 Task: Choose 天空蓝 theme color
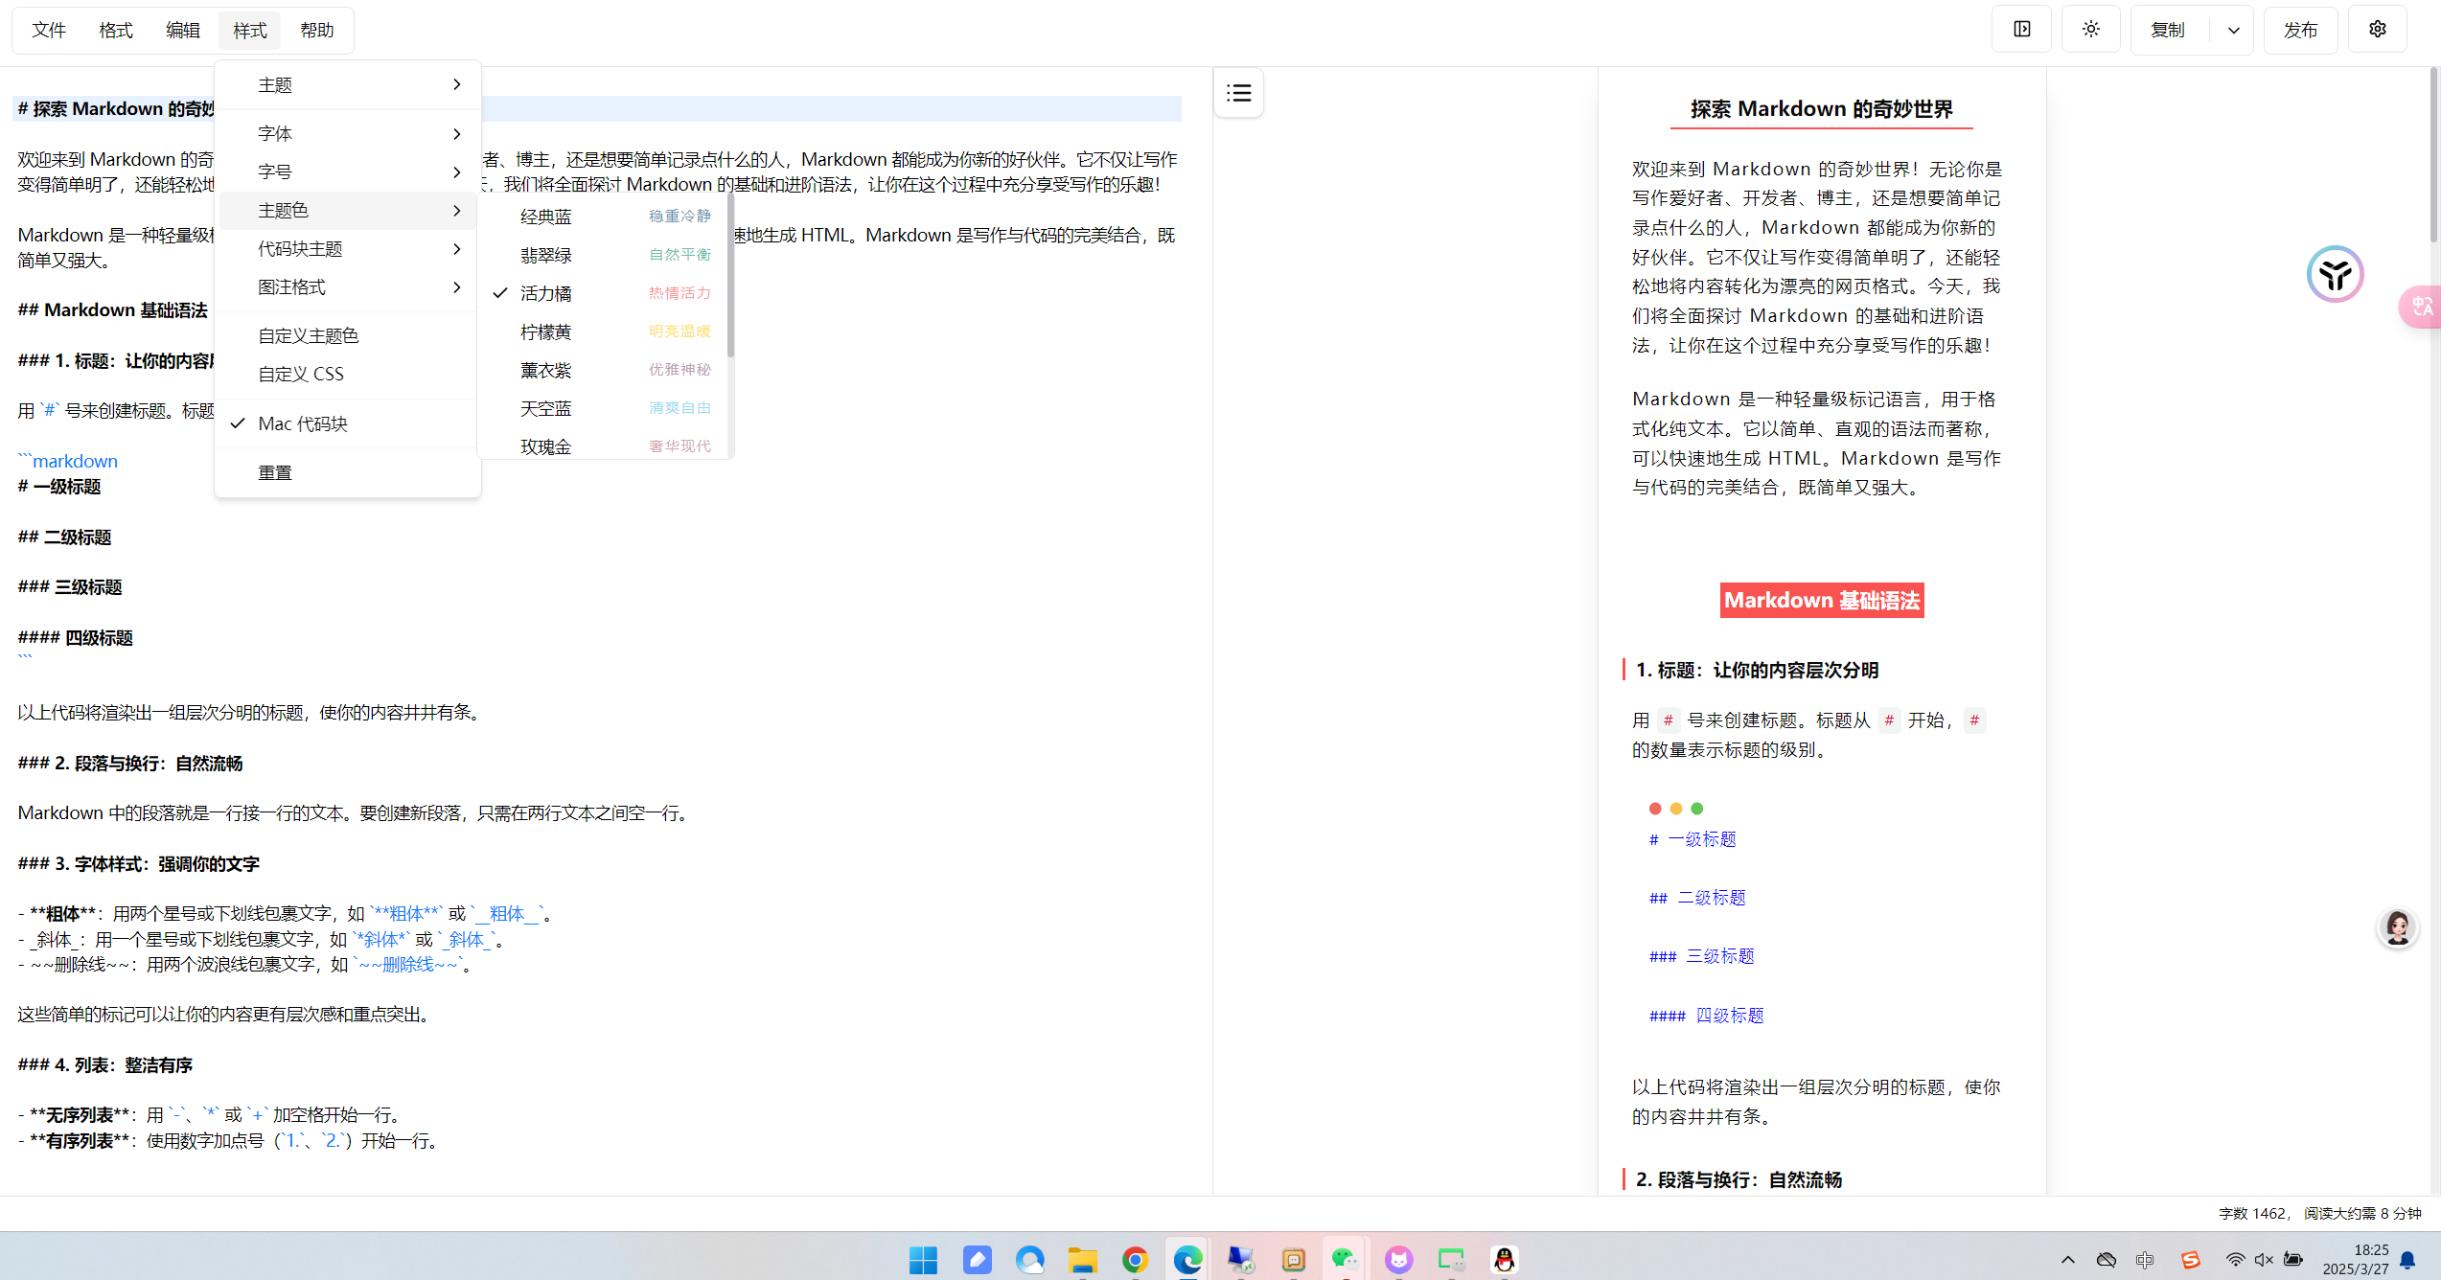pyautogui.click(x=604, y=408)
